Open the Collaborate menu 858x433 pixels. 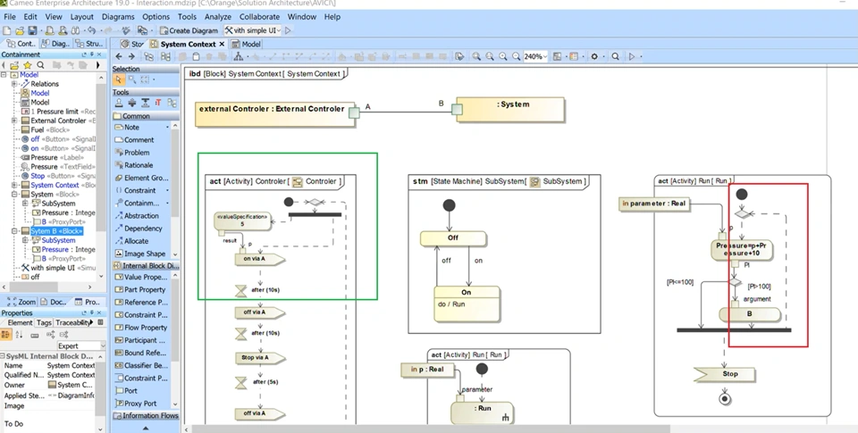click(x=259, y=17)
